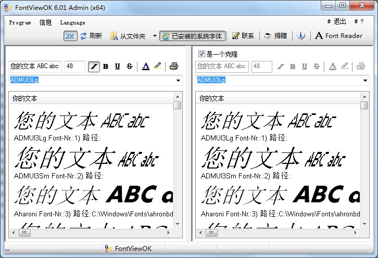Open Font Reader
The width and height of the screenshot is (378, 258).
(x=338, y=36)
